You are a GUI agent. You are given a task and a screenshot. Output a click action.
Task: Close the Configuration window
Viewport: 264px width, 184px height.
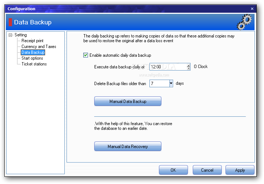pyautogui.click(x=252, y=9)
